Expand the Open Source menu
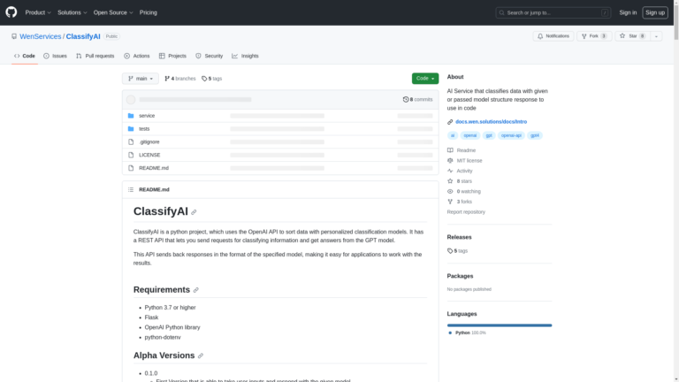This screenshot has width=679, height=382. click(x=113, y=12)
